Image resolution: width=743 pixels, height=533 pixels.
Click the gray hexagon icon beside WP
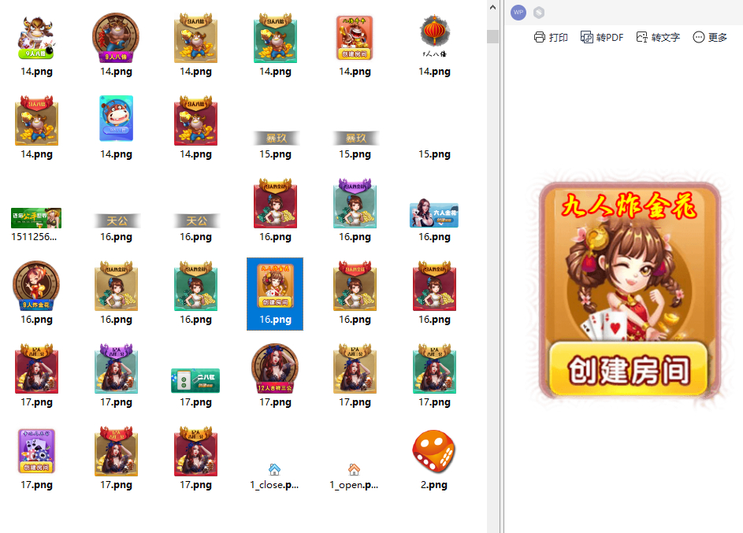point(539,13)
